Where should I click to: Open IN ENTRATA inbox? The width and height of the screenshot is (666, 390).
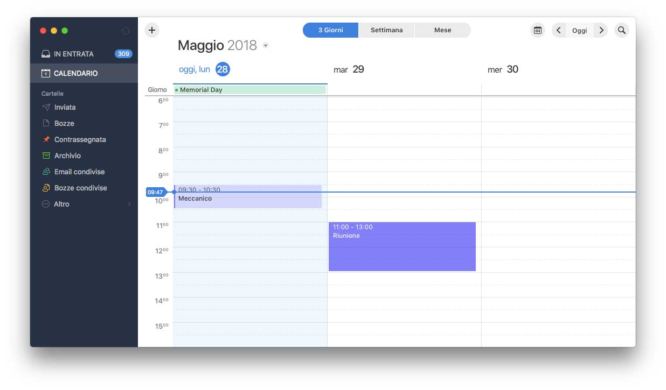74,54
